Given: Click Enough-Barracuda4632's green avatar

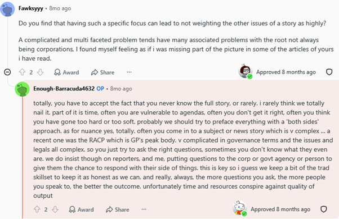Looking at the screenshot, I should pyautogui.click(x=23, y=89).
